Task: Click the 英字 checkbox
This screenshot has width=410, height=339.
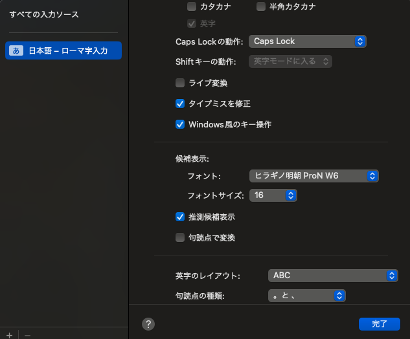Action: click(x=192, y=23)
